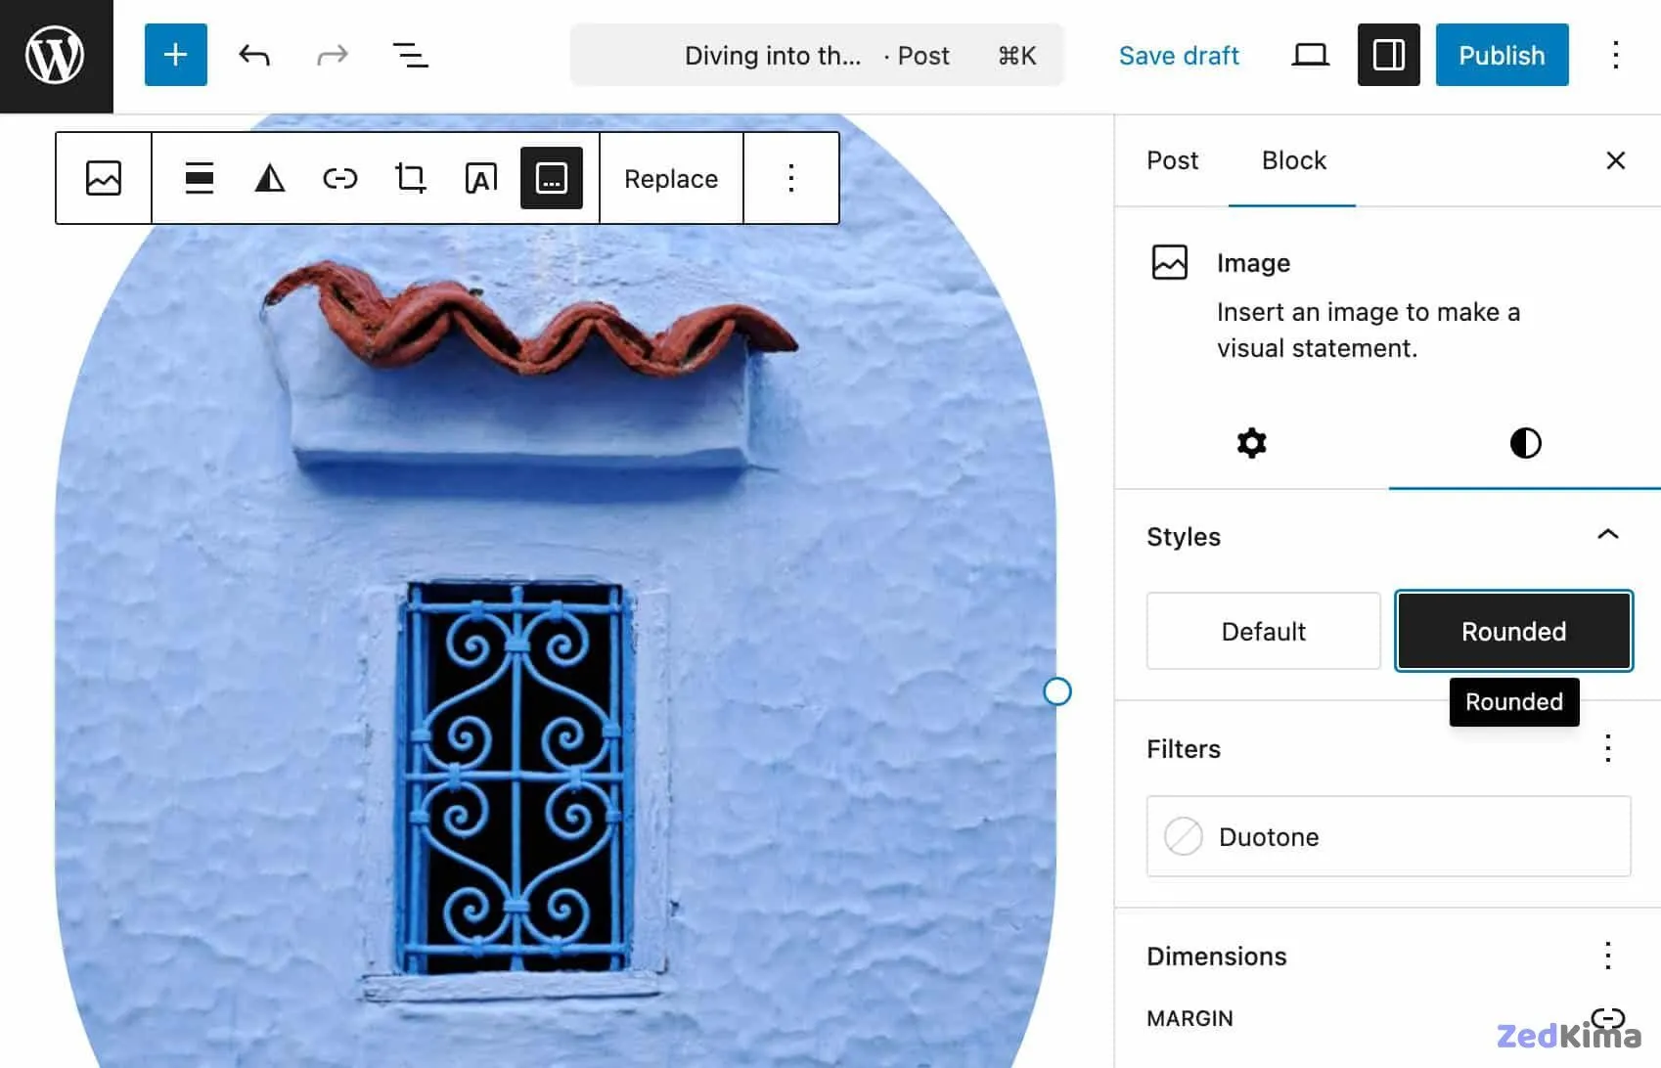Viewport: 1661px width, 1068px height.
Task: Toggle the settings sidebar panel
Action: [x=1387, y=55]
